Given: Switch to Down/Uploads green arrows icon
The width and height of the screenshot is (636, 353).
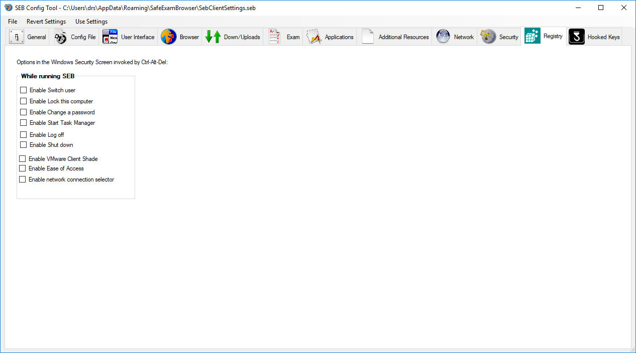Looking at the screenshot, I should [x=213, y=37].
